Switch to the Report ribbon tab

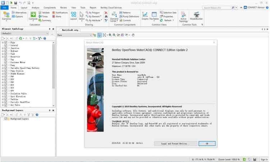93,8
